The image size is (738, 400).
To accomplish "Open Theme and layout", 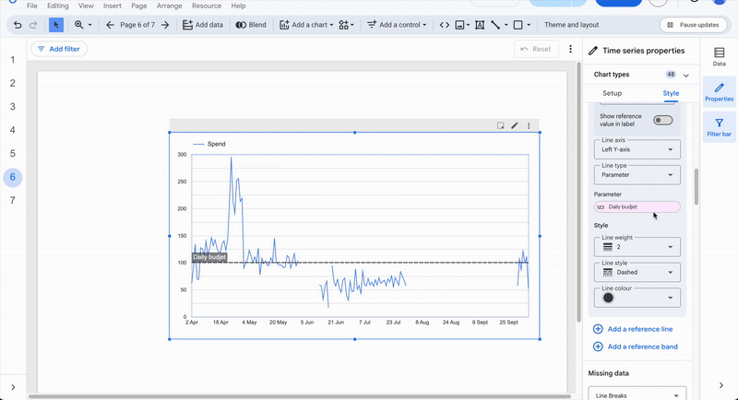I will [x=571, y=25].
